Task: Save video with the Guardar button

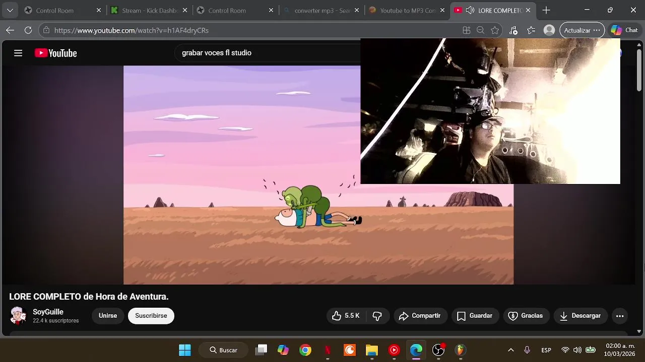Action: (475, 316)
